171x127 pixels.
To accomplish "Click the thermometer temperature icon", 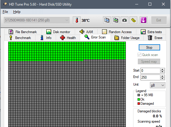I will coord(77,20).
